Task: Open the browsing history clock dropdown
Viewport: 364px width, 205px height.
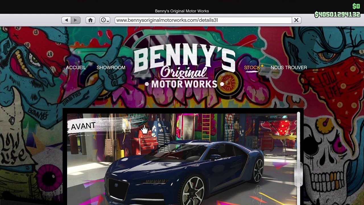Action: tap(105, 20)
